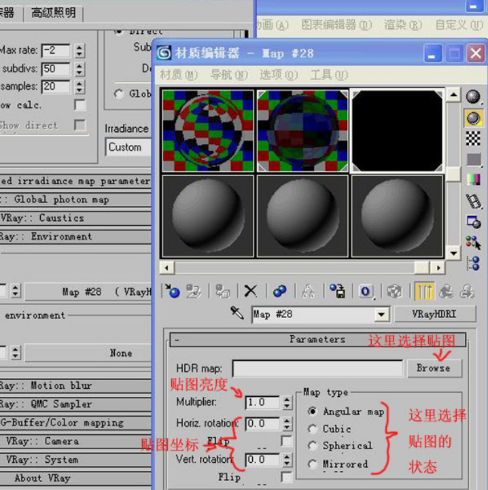The width and height of the screenshot is (488, 490).
Task: Open 渲染(R) menu in main window
Action: [x=402, y=25]
